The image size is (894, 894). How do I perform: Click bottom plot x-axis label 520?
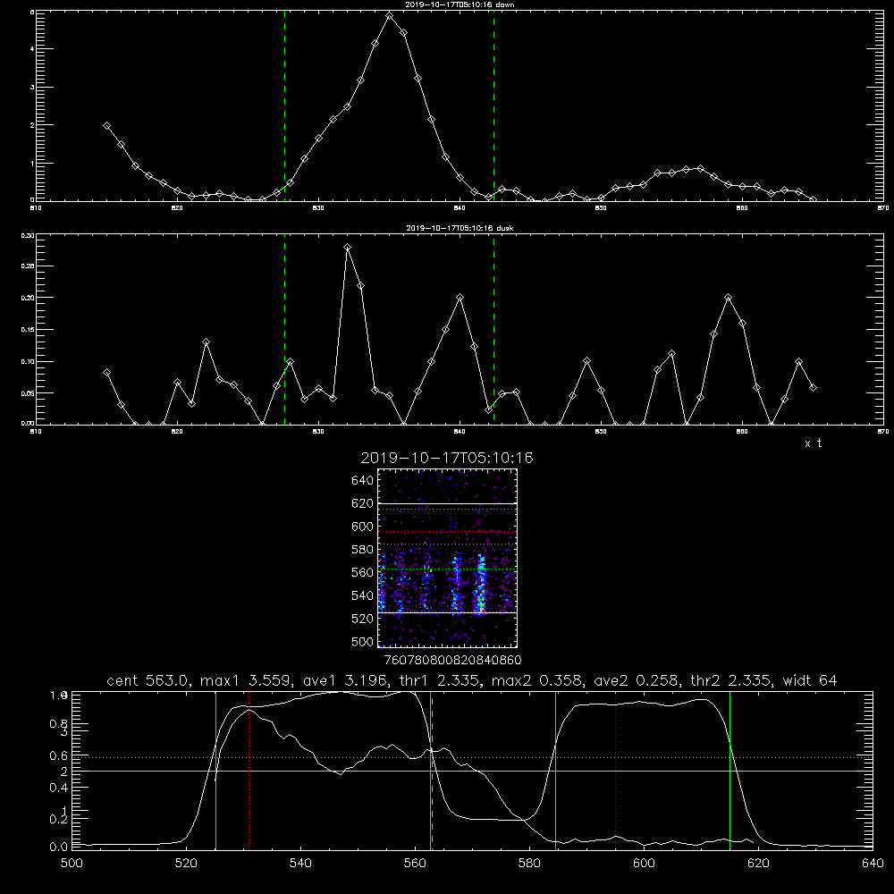pos(186,864)
